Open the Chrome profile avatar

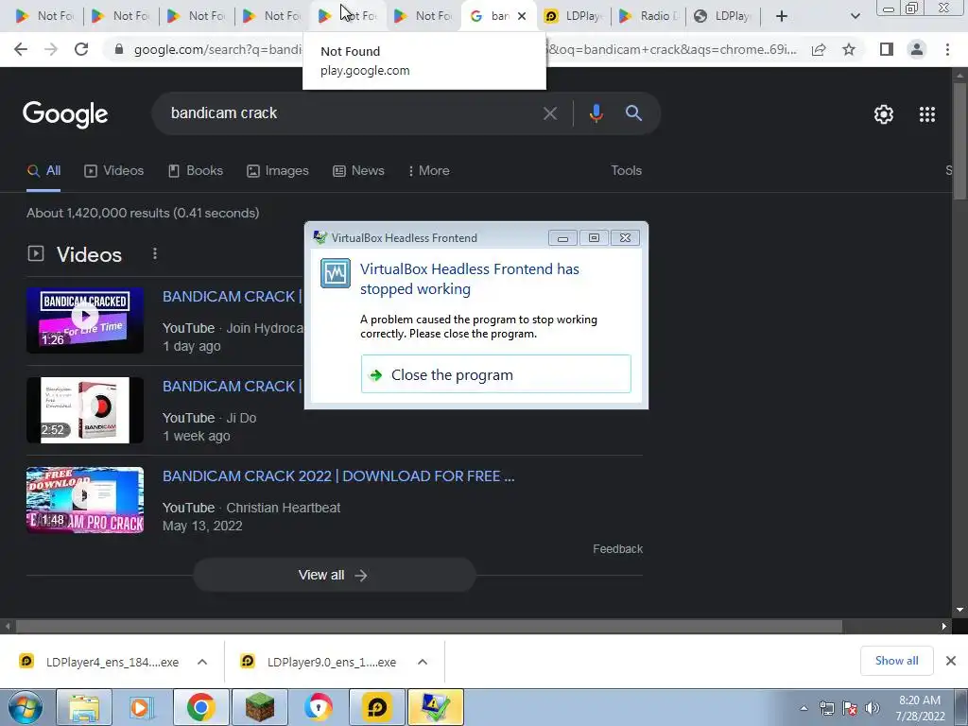click(x=917, y=49)
